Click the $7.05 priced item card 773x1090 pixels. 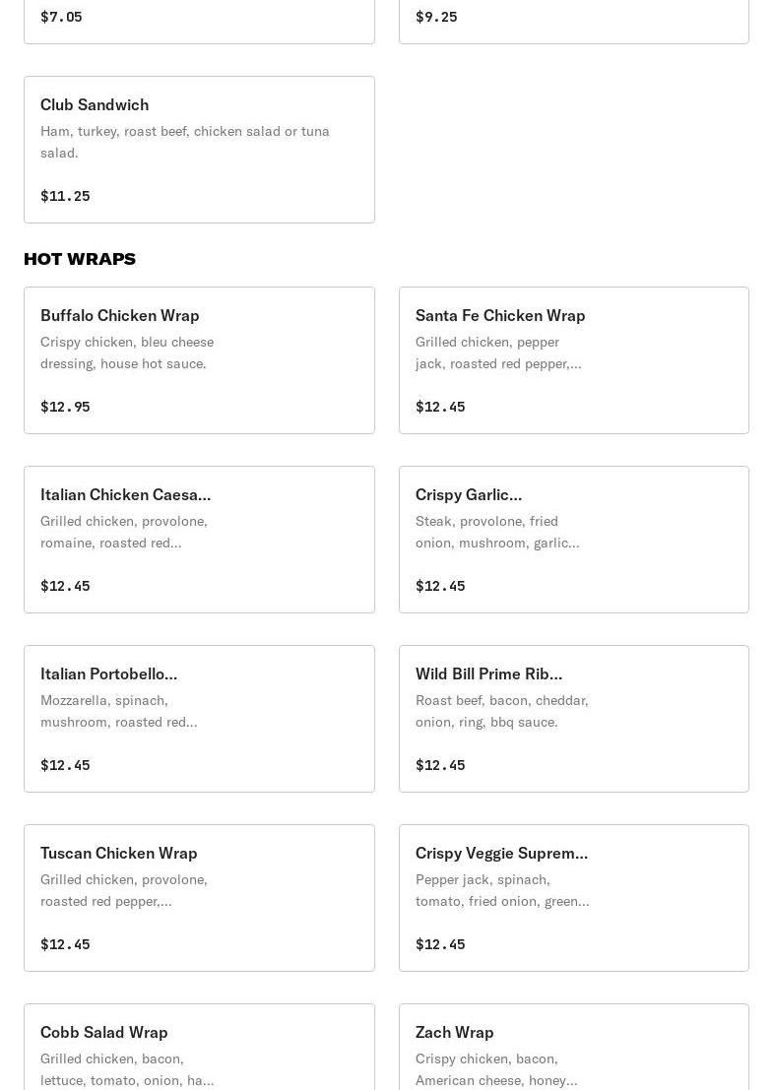[199, 18]
